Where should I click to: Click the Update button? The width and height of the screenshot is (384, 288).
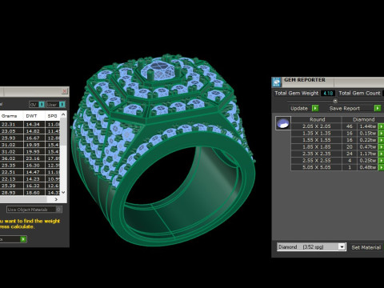click(299, 108)
